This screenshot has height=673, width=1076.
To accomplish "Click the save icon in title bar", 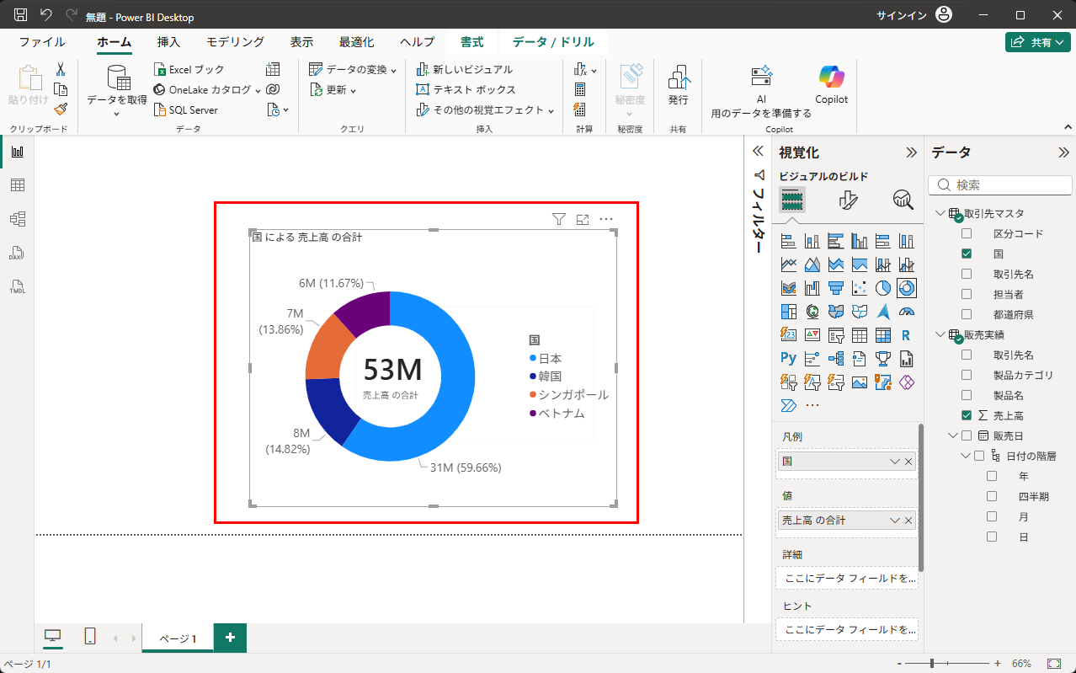I will pos(20,15).
